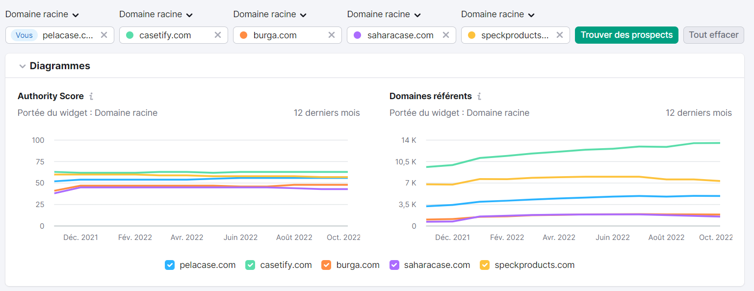
Task: Remove casetify.com from the comparison
Action: [218, 35]
